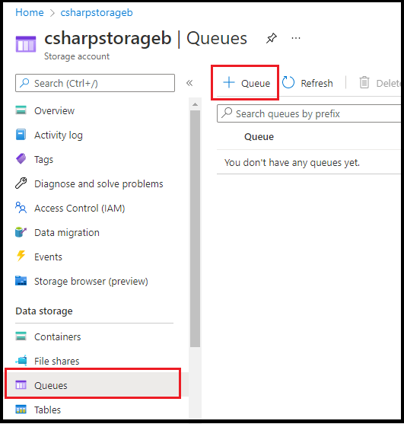
Task: Click the Tags purple tag icon
Action: coord(21,159)
